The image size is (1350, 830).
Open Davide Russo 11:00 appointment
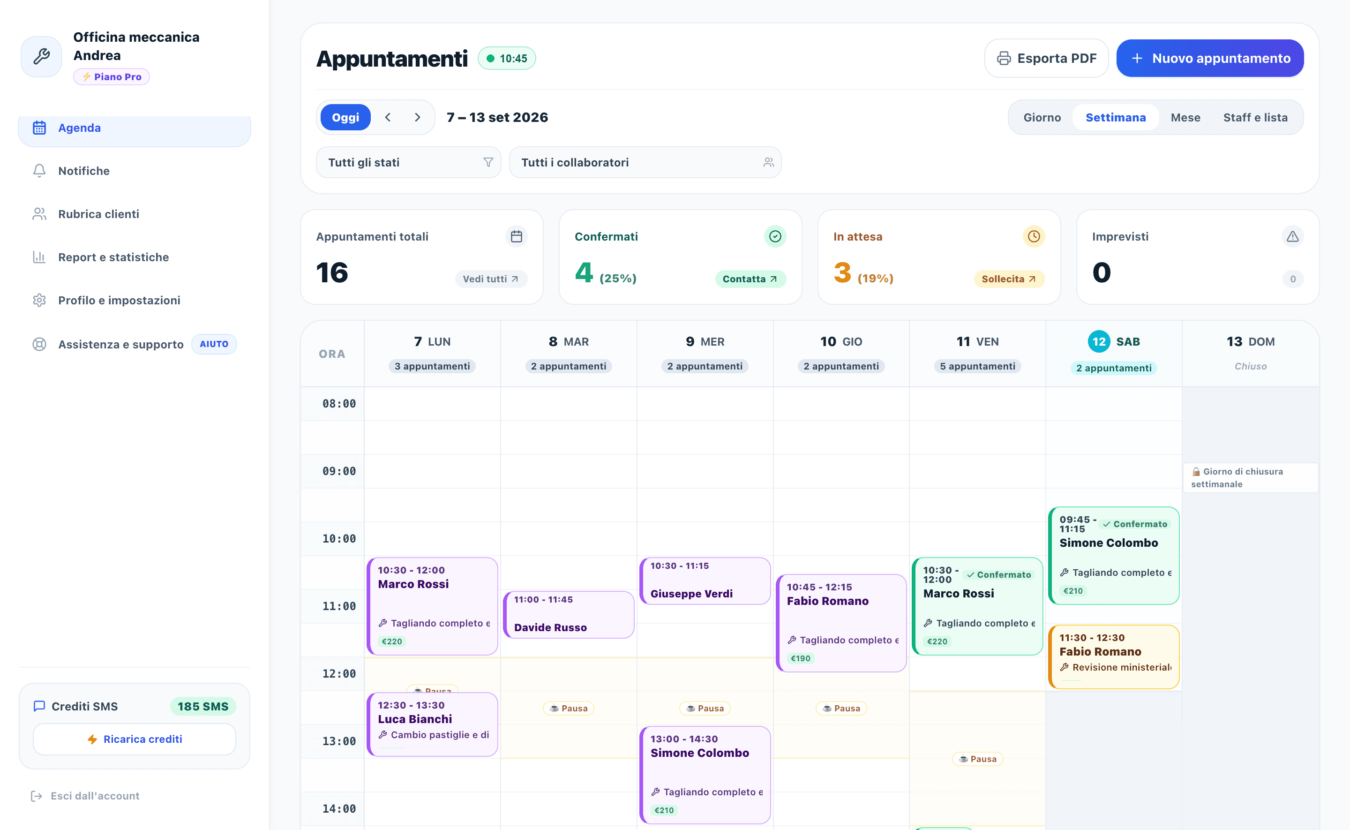pos(568,614)
